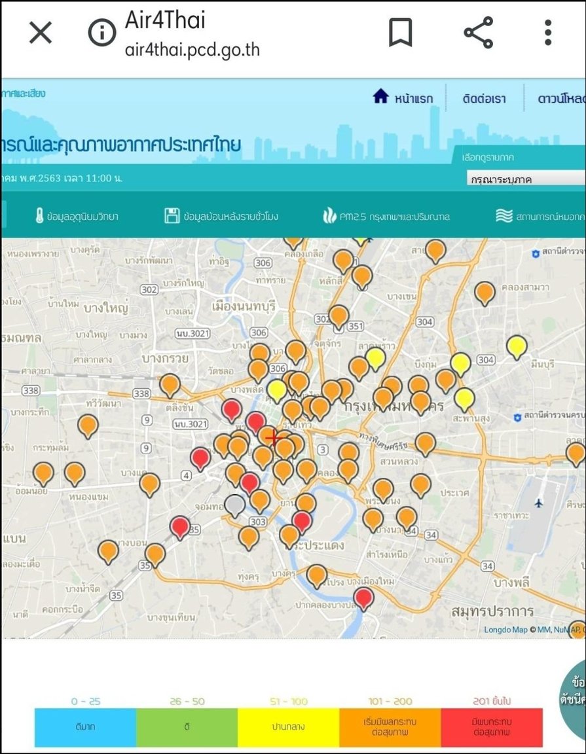Click the พ.ศ.2563 เวลา 11:00 น. timestamp
This screenshot has width=586, height=754.
coord(71,178)
